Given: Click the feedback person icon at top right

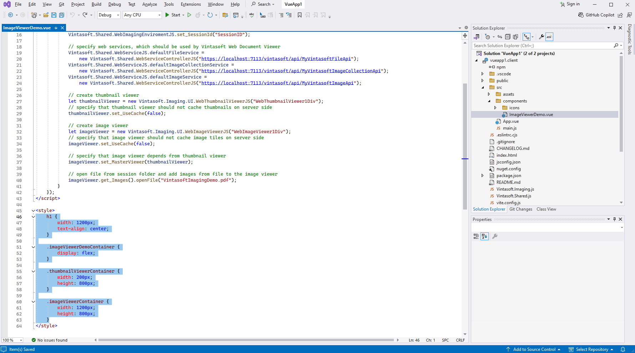Looking at the screenshot, I should tap(629, 15).
